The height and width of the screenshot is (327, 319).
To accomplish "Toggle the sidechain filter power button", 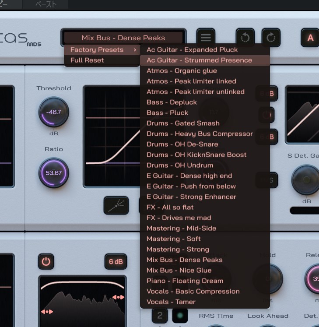I will click(46, 261).
